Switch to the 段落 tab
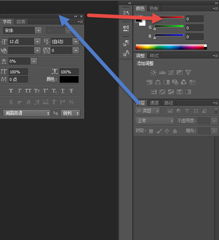Viewport: 219px width, 240px height. pos(21,22)
